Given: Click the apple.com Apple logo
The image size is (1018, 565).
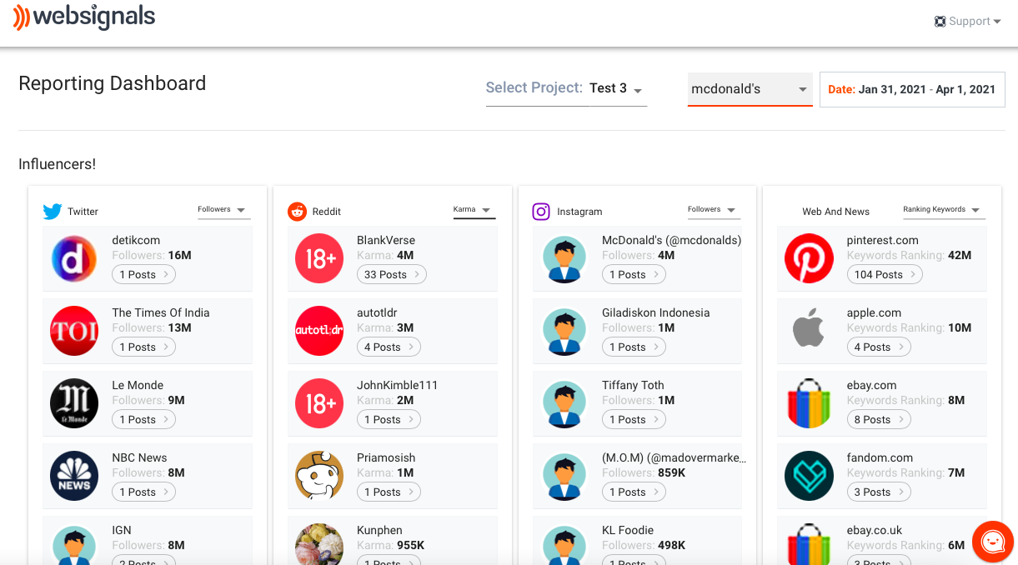Looking at the screenshot, I should click(809, 327).
